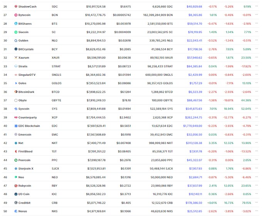Open Nxt volume link $313,128.38
The width and height of the screenshot is (262, 217).
click(x=194, y=143)
